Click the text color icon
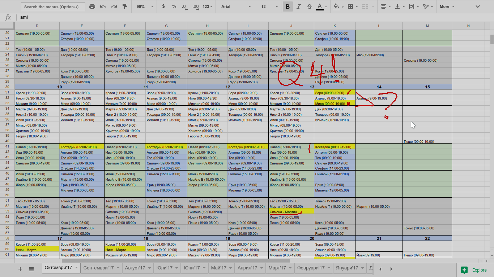This screenshot has width=494, height=277. click(x=320, y=6)
